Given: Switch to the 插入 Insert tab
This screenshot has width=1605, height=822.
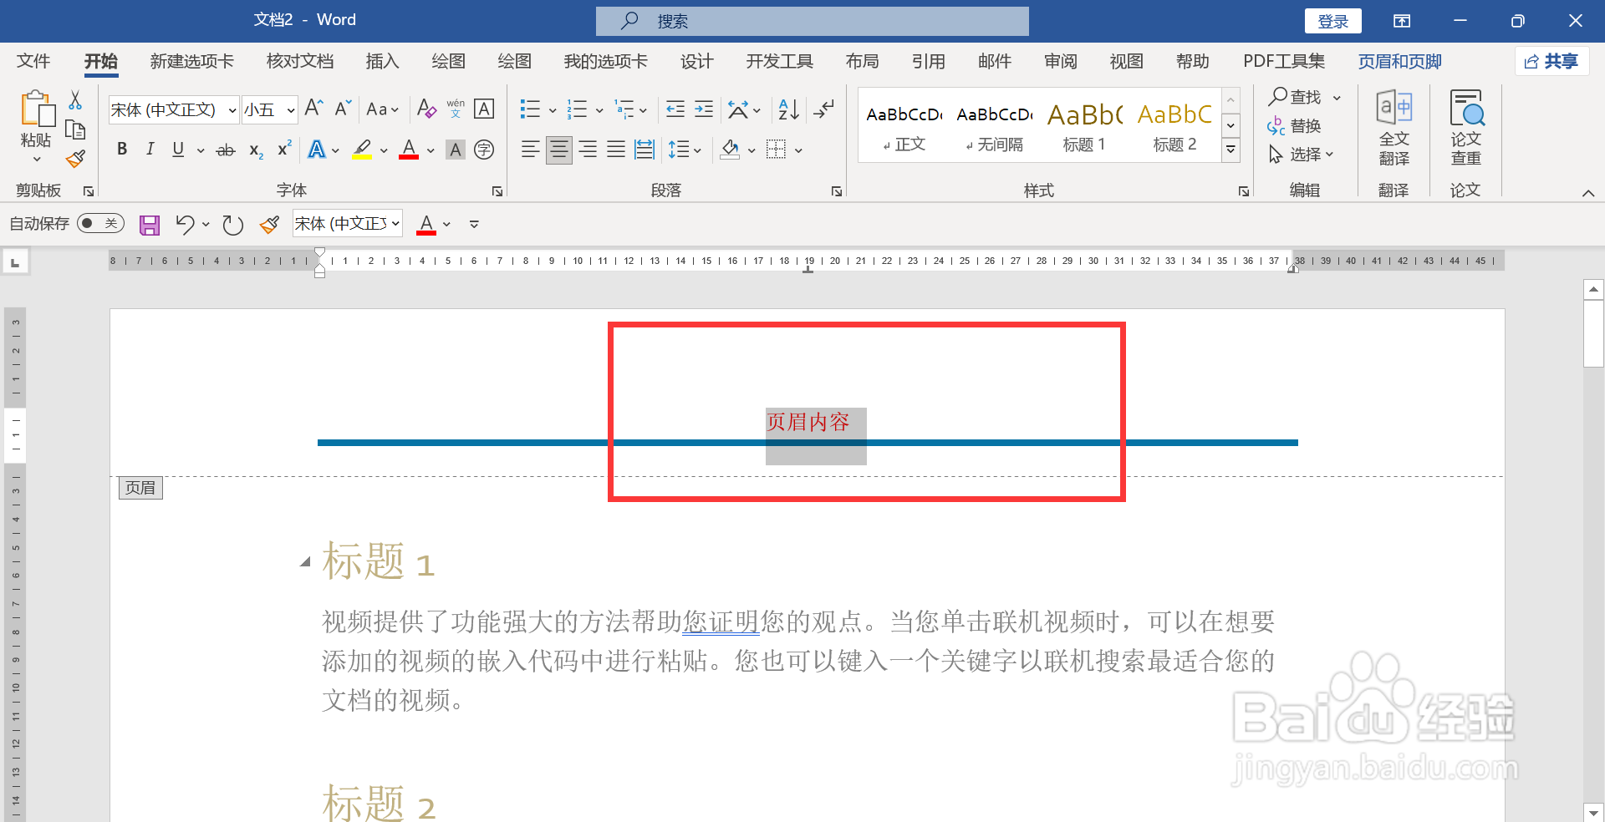Looking at the screenshot, I should coord(382,61).
